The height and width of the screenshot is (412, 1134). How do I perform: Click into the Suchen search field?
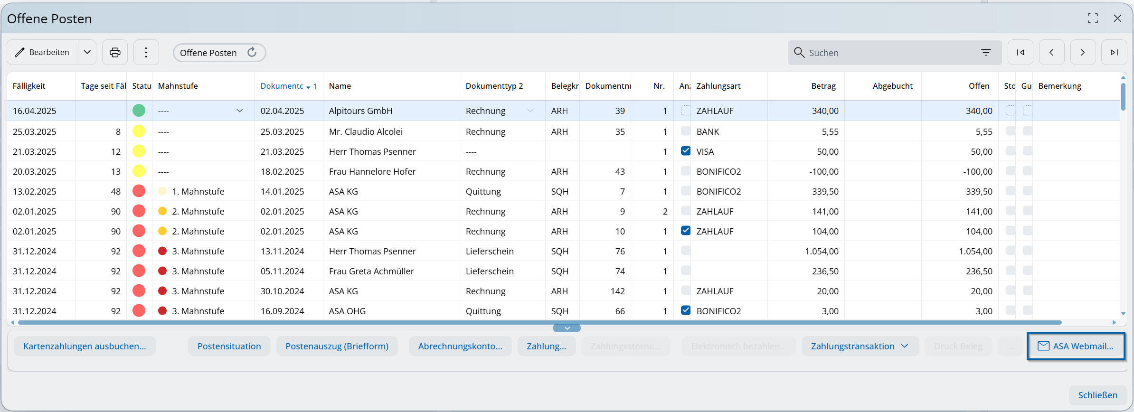point(888,53)
